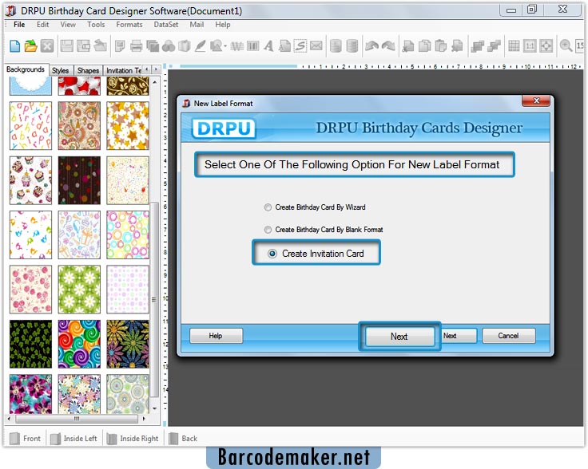Select Create Birthday Card By Wizard
This screenshot has height=469, width=588.
pyautogui.click(x=315, y=207)
